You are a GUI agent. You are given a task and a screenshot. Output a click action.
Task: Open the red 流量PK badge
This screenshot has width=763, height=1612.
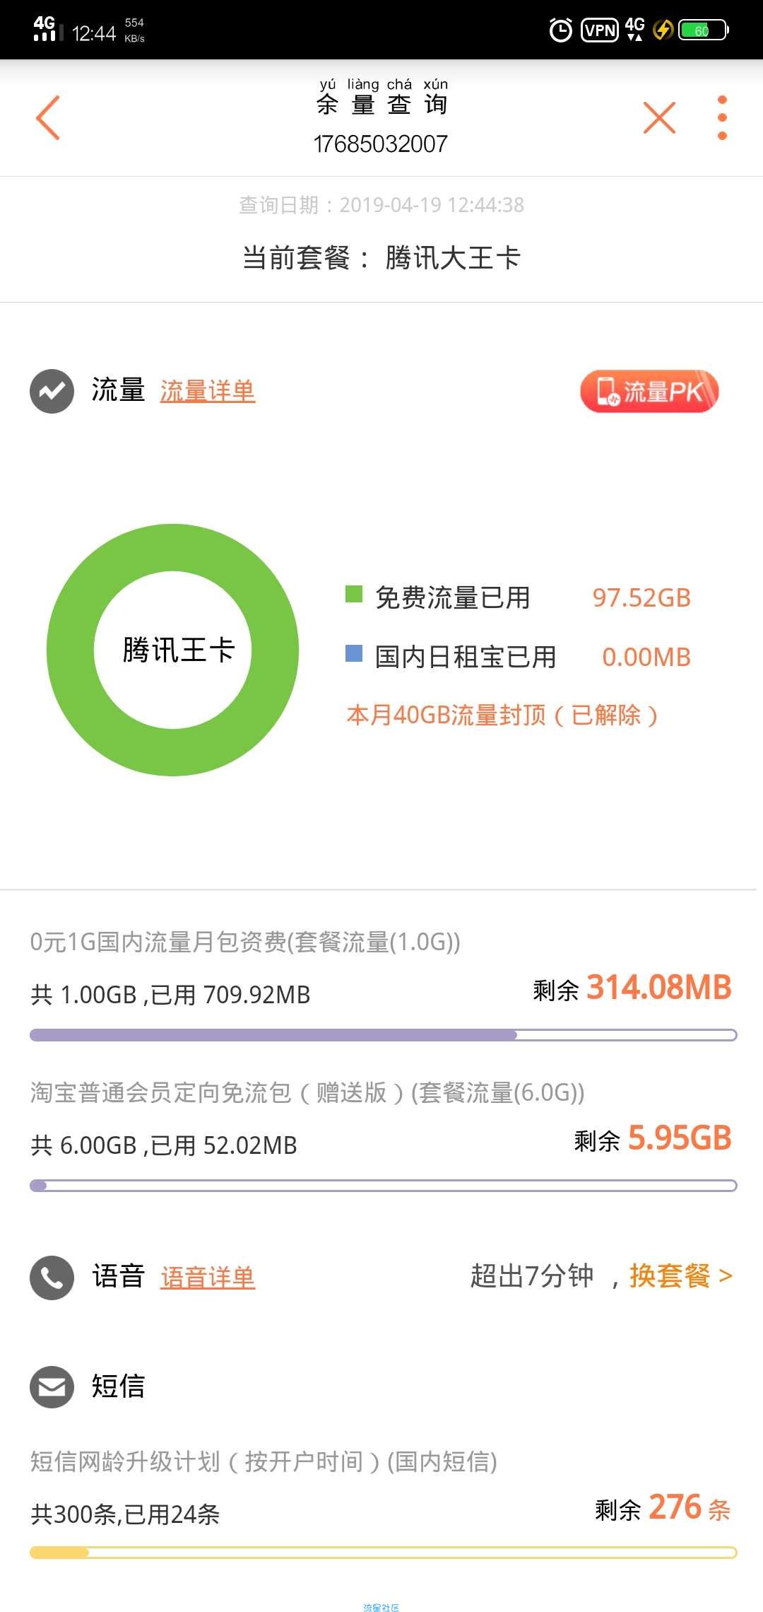(x=649, y=391)
